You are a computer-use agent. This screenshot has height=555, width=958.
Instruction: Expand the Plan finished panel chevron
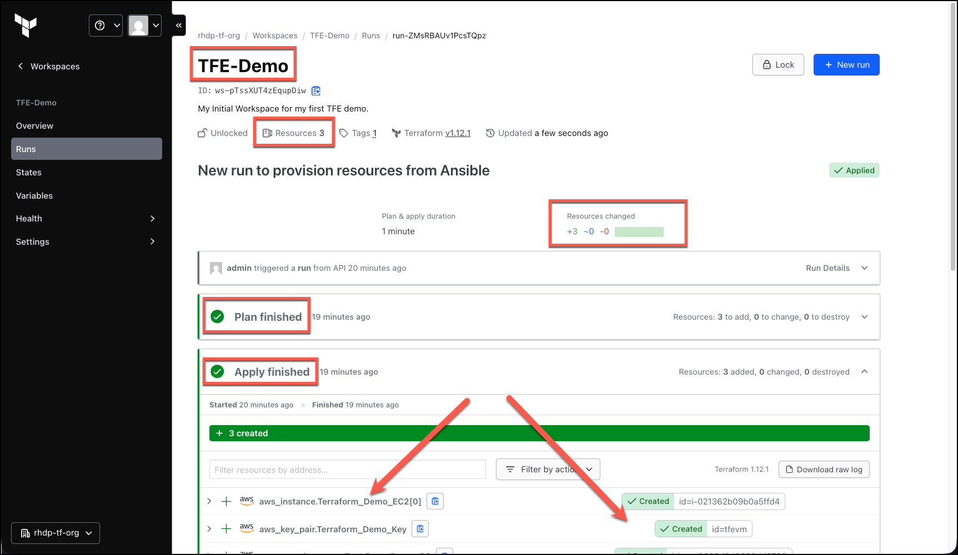(x=865, y=317)
